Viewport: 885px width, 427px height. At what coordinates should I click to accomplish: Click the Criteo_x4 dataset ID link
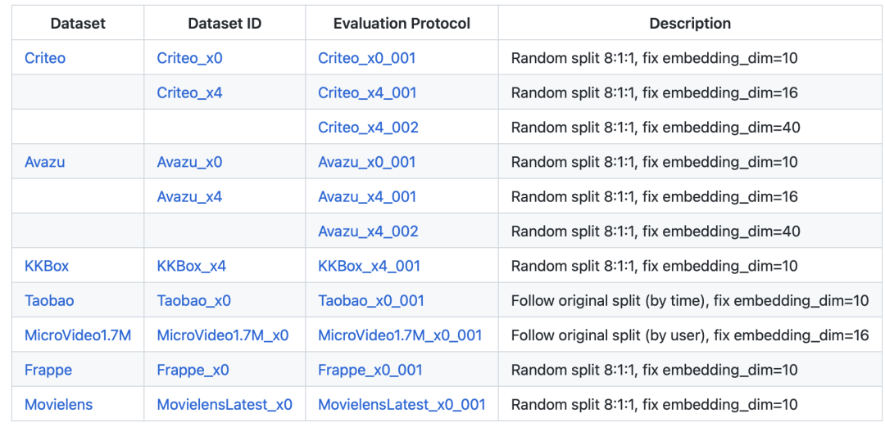click(189, 92)
